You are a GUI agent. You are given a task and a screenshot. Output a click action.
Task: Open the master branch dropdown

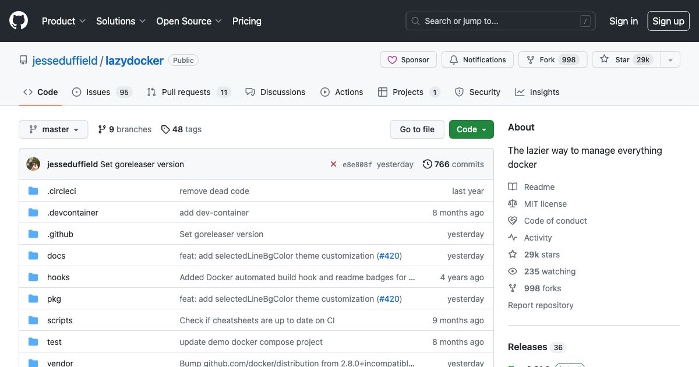(x=53, y=129)
